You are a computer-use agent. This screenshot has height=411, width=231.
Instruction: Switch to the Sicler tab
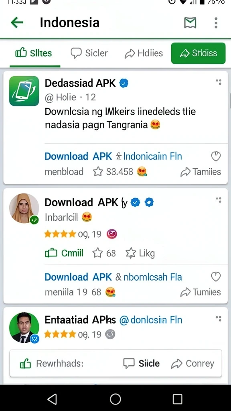89,53
